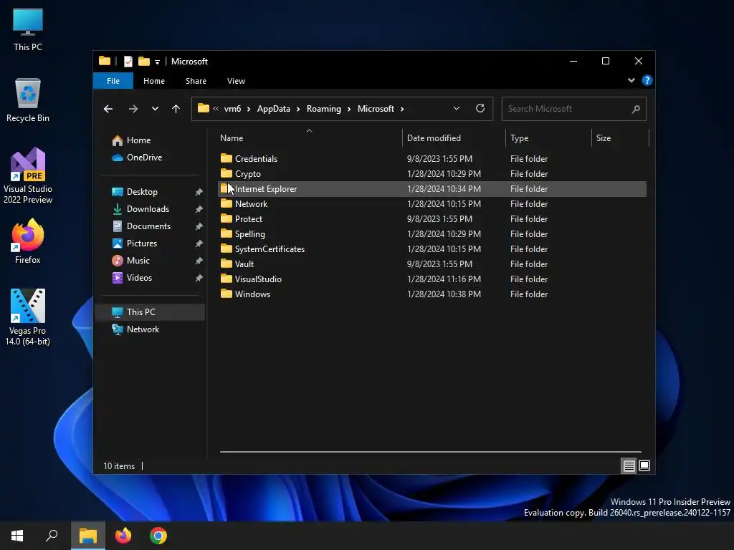Select the Crypto folder icon
Screen dimensions: 734x550
[x=227, y=173]
